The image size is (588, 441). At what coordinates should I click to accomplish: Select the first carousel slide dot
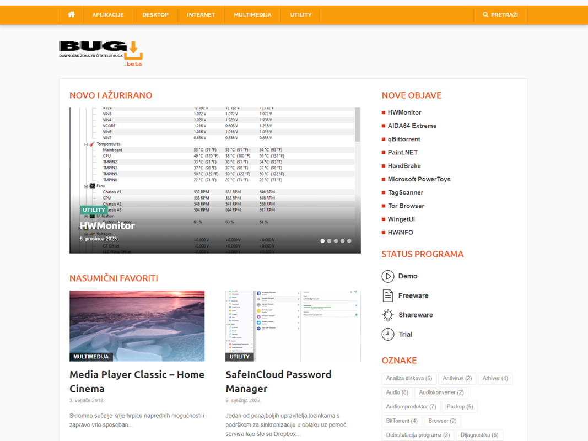[323, 241]
